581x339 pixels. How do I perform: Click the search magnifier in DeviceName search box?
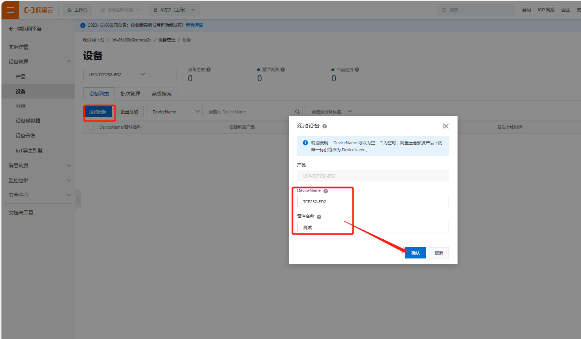(297, 112)
